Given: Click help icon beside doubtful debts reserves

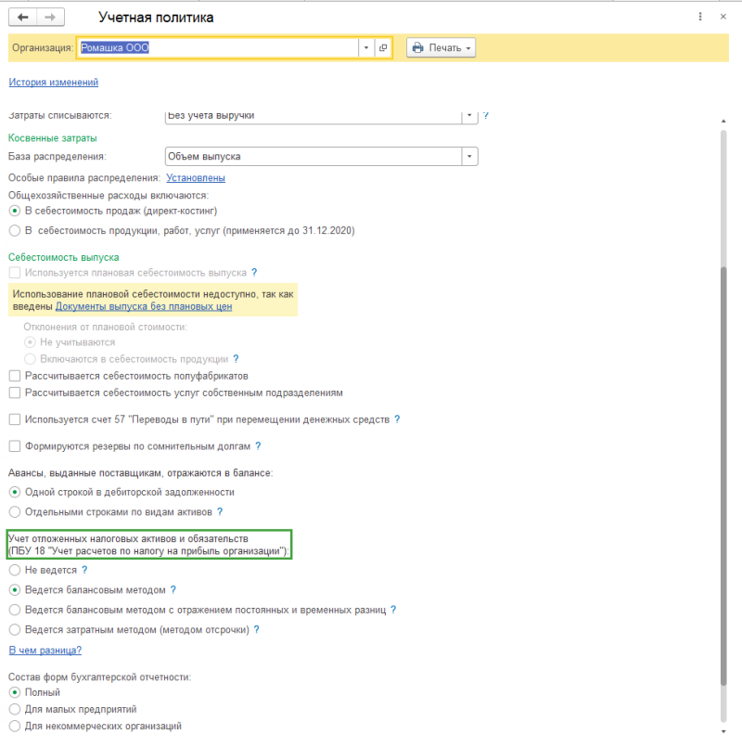Looking at the screenshot, I should 258,446.
